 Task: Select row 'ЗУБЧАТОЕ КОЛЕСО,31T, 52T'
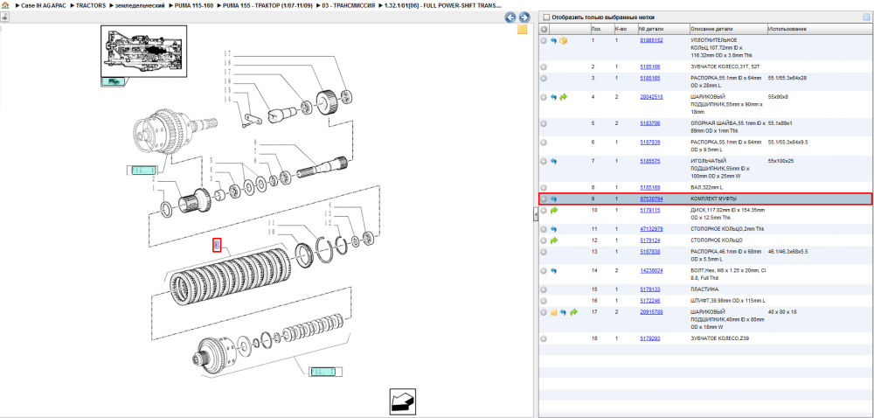(x=705, y=66)
